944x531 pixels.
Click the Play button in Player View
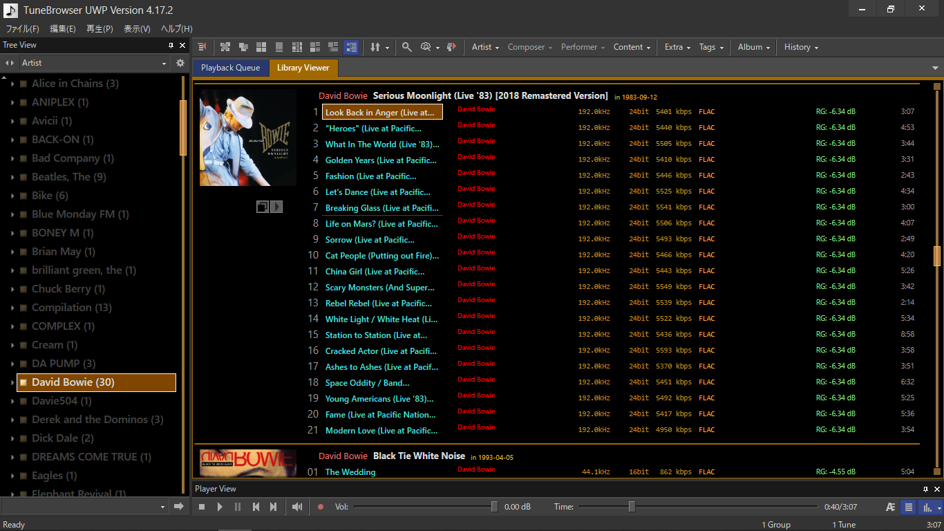(220, 507)
